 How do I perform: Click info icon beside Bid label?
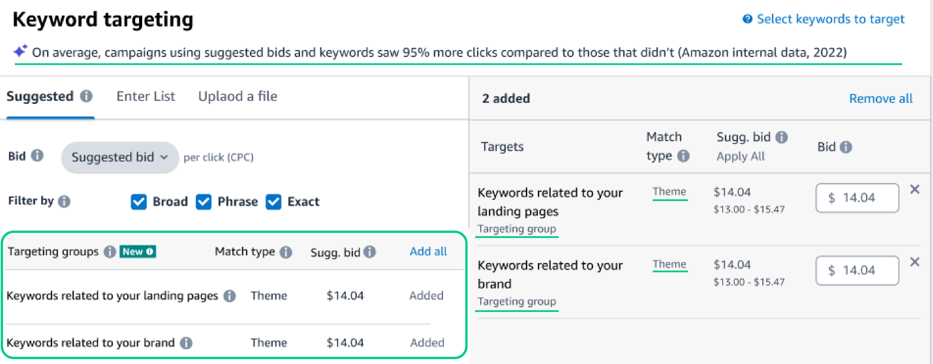coord(37,156)
